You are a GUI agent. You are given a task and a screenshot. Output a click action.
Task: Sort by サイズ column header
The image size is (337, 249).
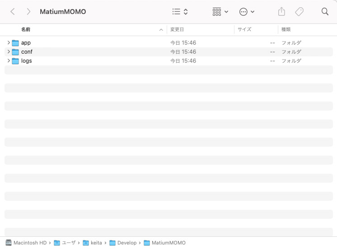coord(244,29)
